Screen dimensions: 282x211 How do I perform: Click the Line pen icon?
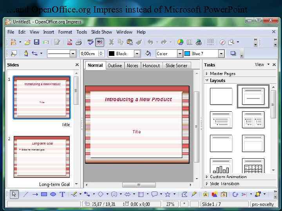(26, 54)
